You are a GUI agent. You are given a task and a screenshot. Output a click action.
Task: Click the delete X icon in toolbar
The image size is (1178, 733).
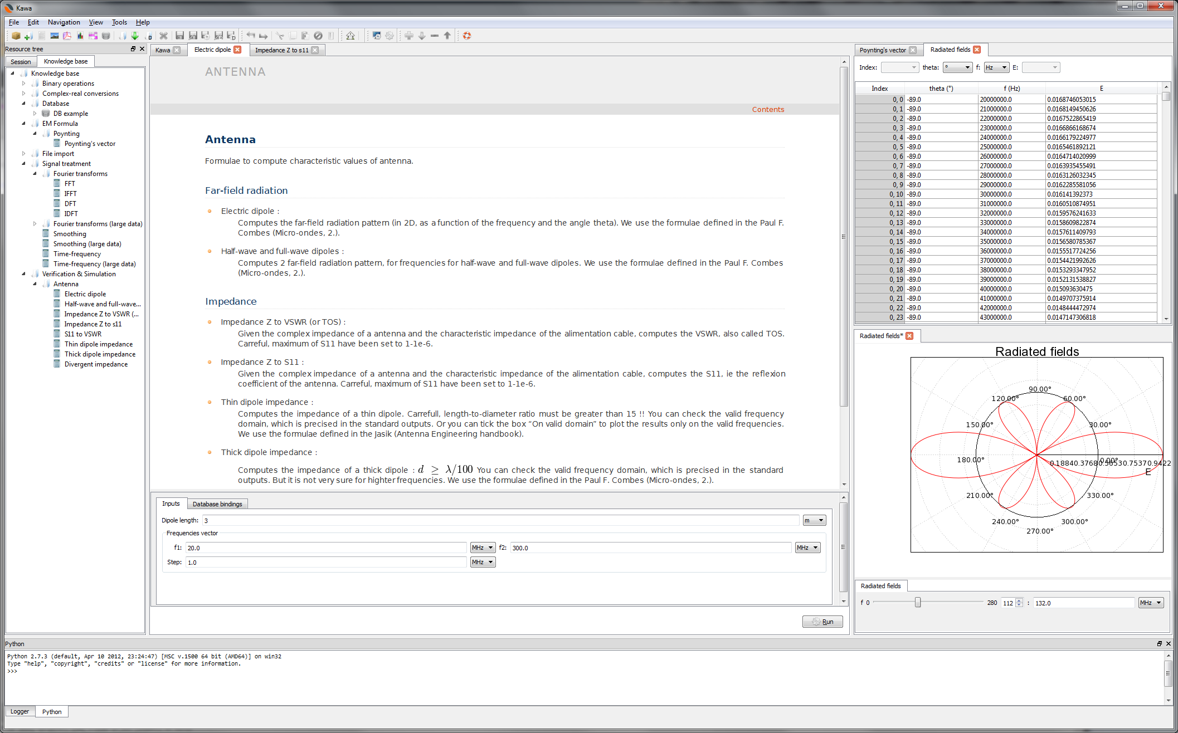point(164,36)
